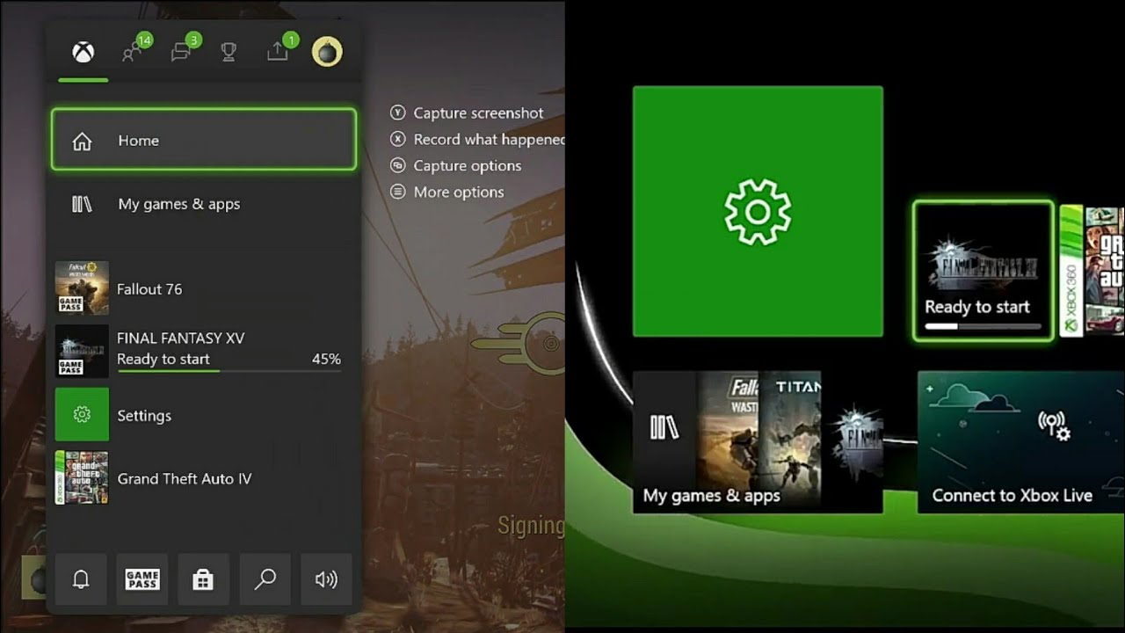Open Connect to Xbox Live tile
The image size is (1125, 633).
[x=1021, y=442]
